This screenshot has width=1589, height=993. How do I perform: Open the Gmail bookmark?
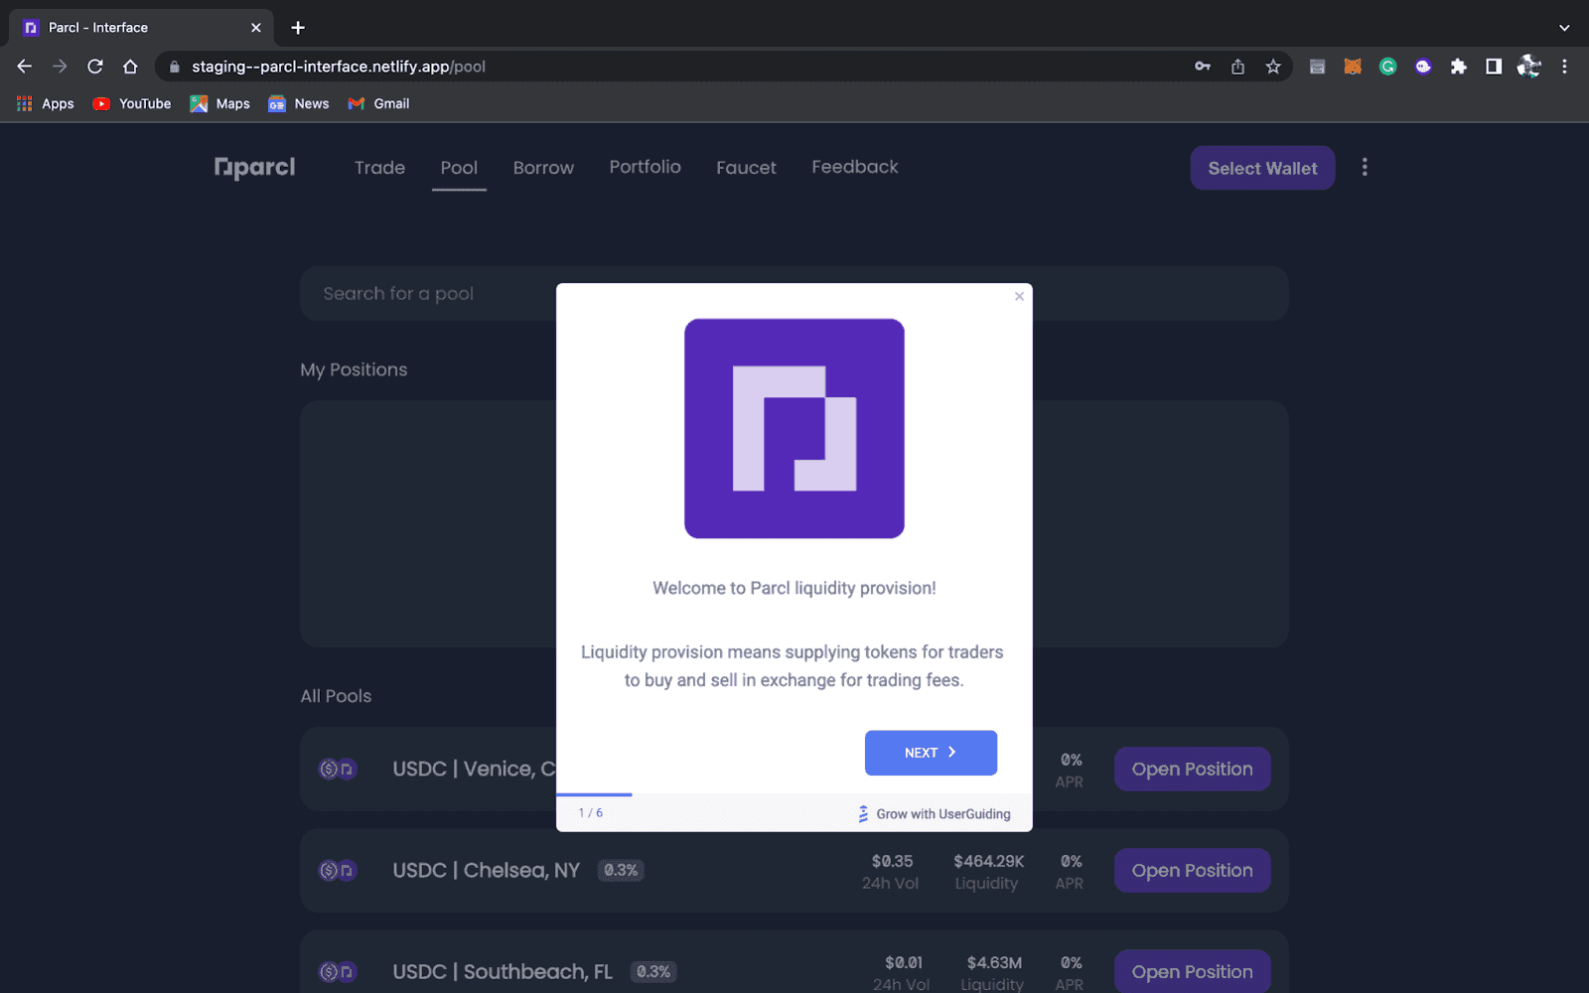pyautogui.click(x=378, y=103)
